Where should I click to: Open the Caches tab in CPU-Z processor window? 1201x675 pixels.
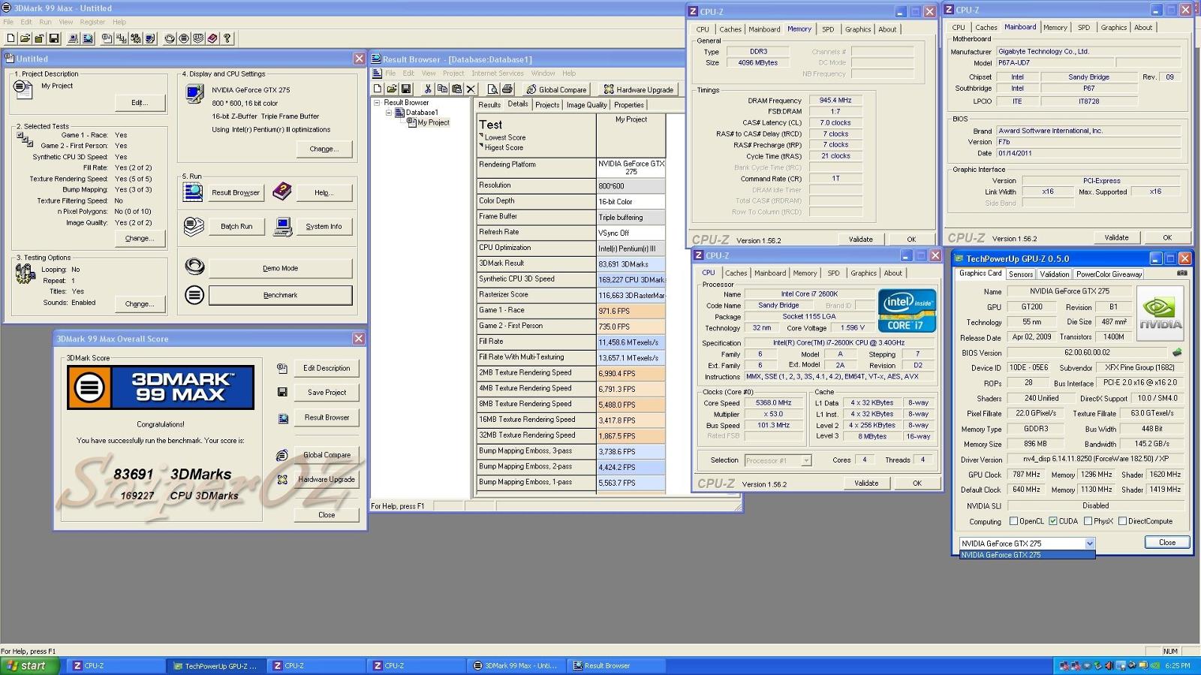point(736,273)
